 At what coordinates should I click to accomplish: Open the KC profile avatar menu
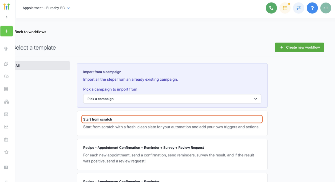[326, 8]
